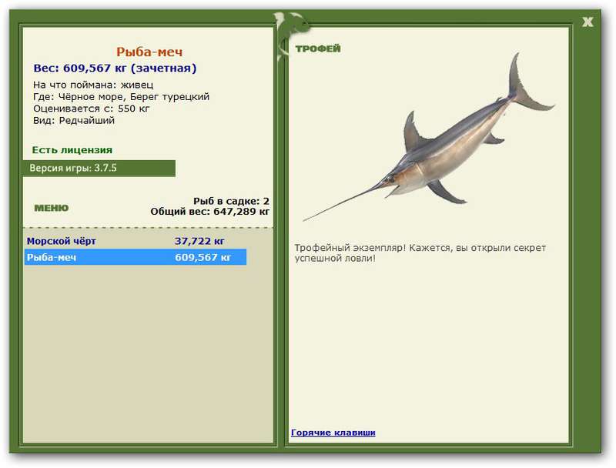616x468 pixels.
Task: Click the Оценивается с: 550 кг line
Action: tap(92, 109)
